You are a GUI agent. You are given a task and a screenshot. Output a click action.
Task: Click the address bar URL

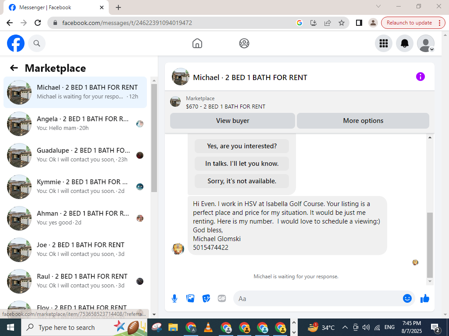pyautogui.click(x=127, y=23)
